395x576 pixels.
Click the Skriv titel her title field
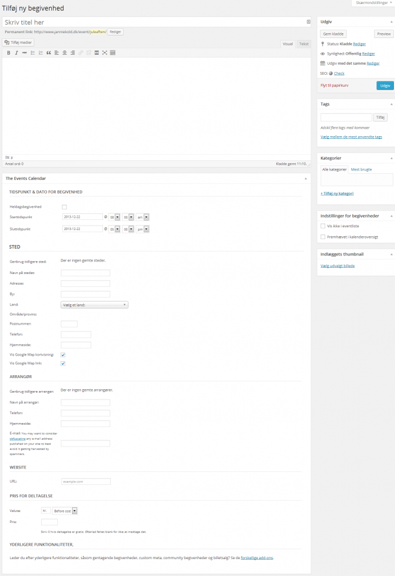click(156, 22)
